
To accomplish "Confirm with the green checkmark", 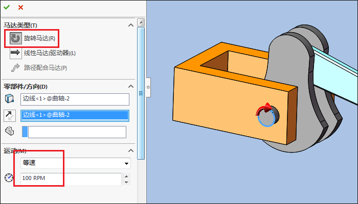I will [x=7, y=7].
